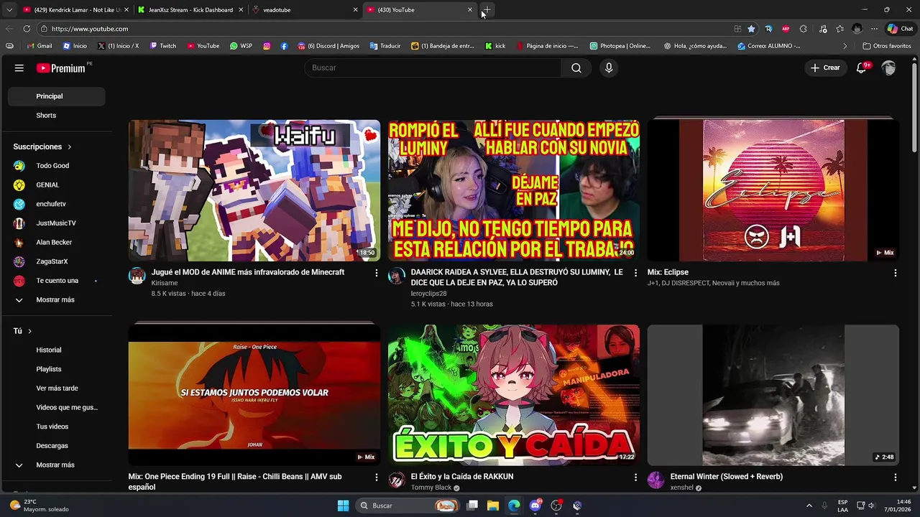
Task: Click the YouTube search input field
Action: 433,67
